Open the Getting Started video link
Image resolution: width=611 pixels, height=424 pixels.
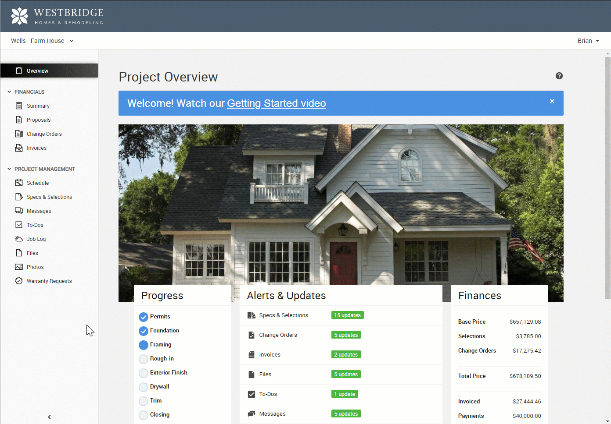[x=276, y=103]
